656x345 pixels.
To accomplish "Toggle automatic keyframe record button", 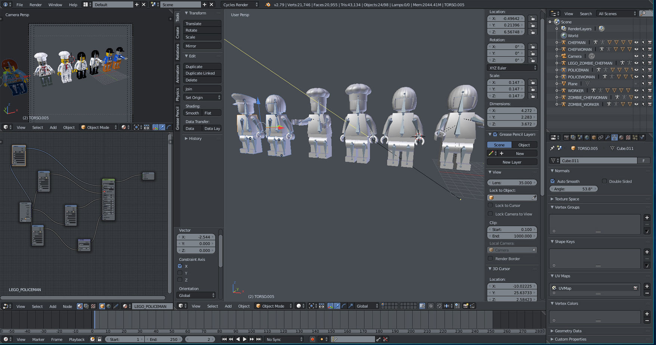I will click(312, 339).
